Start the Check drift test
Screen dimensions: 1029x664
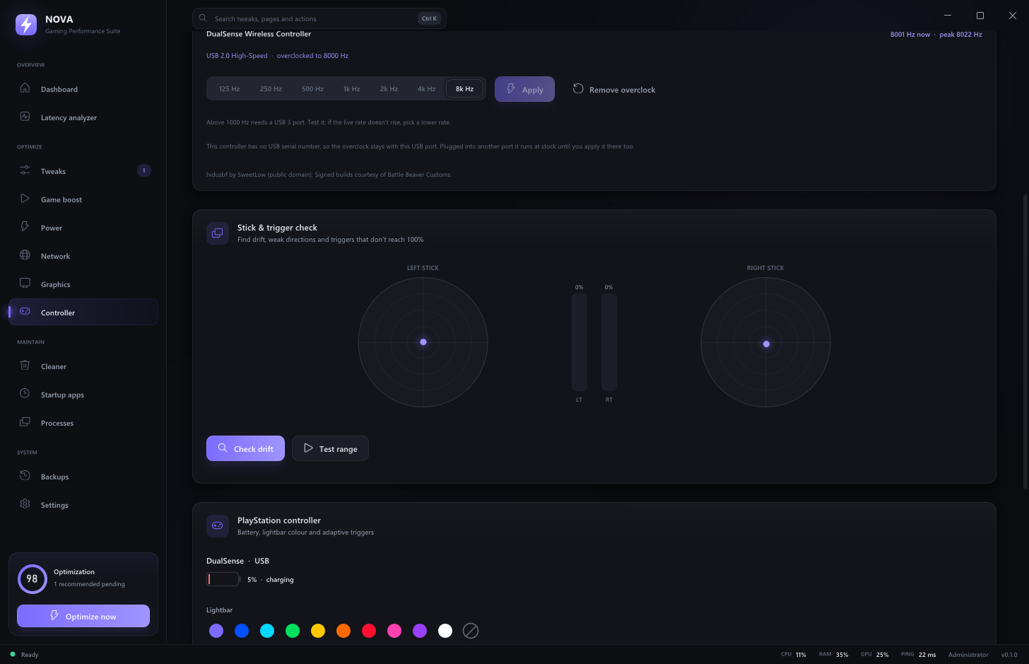click(245, 448)
